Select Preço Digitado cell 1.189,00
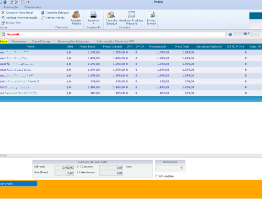262x199 pixels. [x=113, y=87]
